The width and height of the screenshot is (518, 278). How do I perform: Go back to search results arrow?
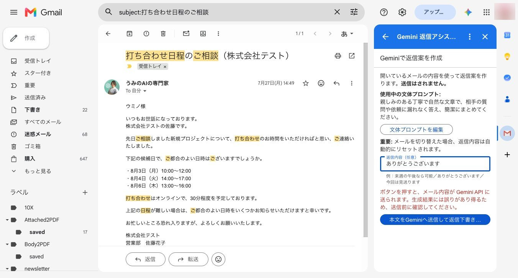pyautogui.click(x=108, y=34)
